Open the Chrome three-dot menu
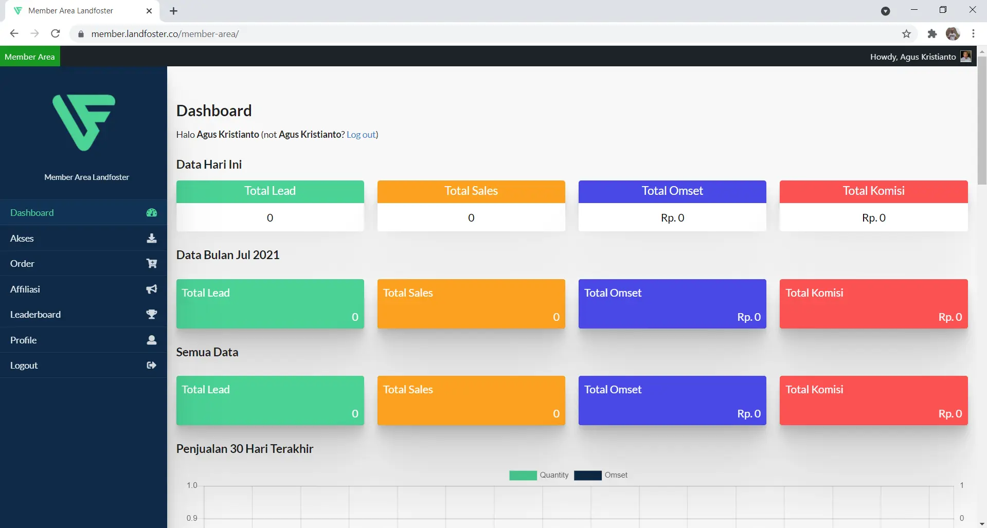 (x=973, y=34)
